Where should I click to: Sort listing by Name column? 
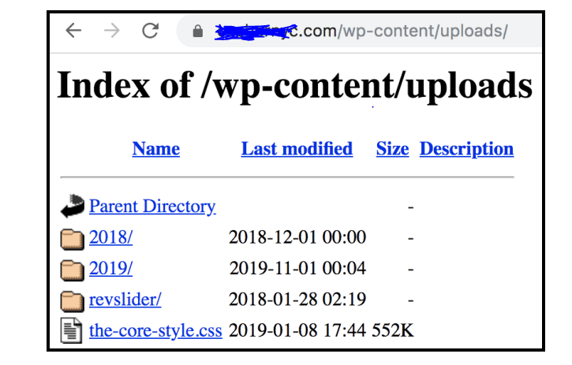(155, 149)
